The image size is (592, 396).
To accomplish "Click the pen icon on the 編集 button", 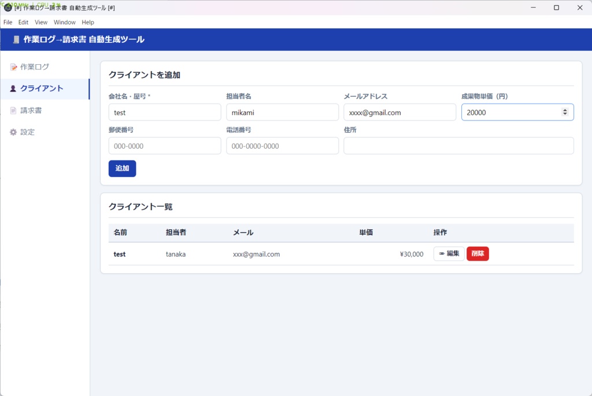I will (x=442, y=254).
